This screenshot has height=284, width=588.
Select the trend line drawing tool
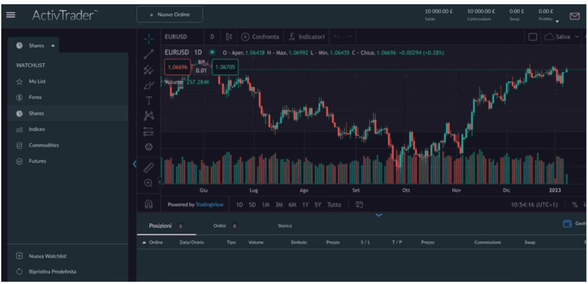coord(148,54)
